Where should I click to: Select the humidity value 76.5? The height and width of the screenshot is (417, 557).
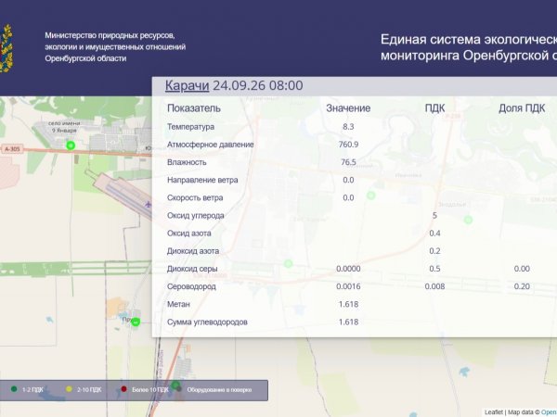[x=348, y=162]
